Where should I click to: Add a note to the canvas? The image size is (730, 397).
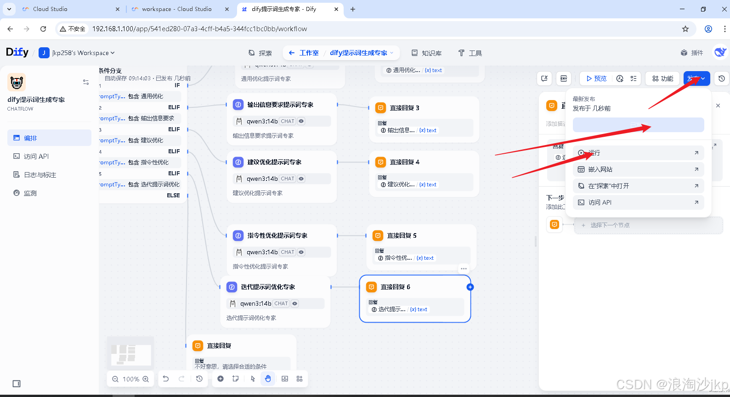tap(236, 379)
